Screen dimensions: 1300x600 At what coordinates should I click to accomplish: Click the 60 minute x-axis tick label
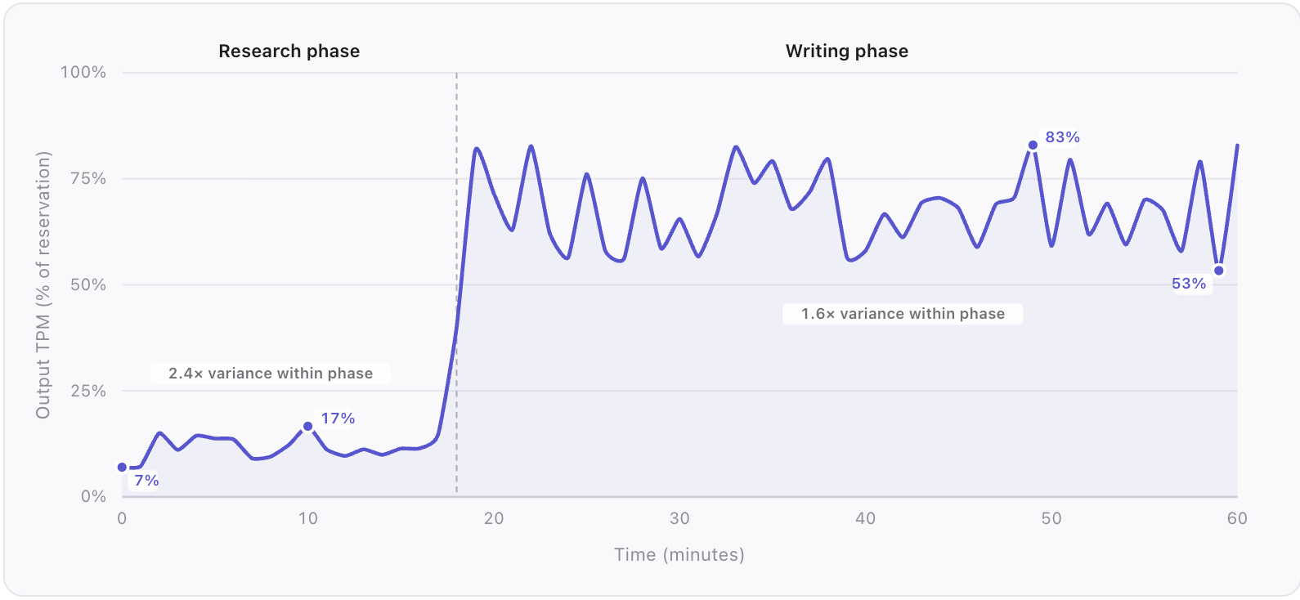tap(1237, 518)
